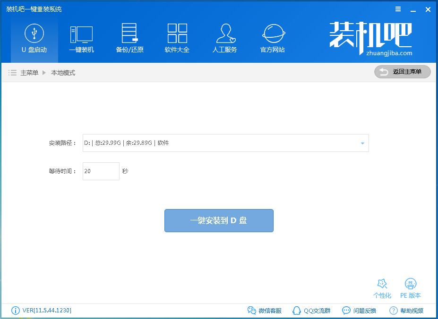Join the QQ交流群 chat group
438x319 pixels.
pos(311,311)
